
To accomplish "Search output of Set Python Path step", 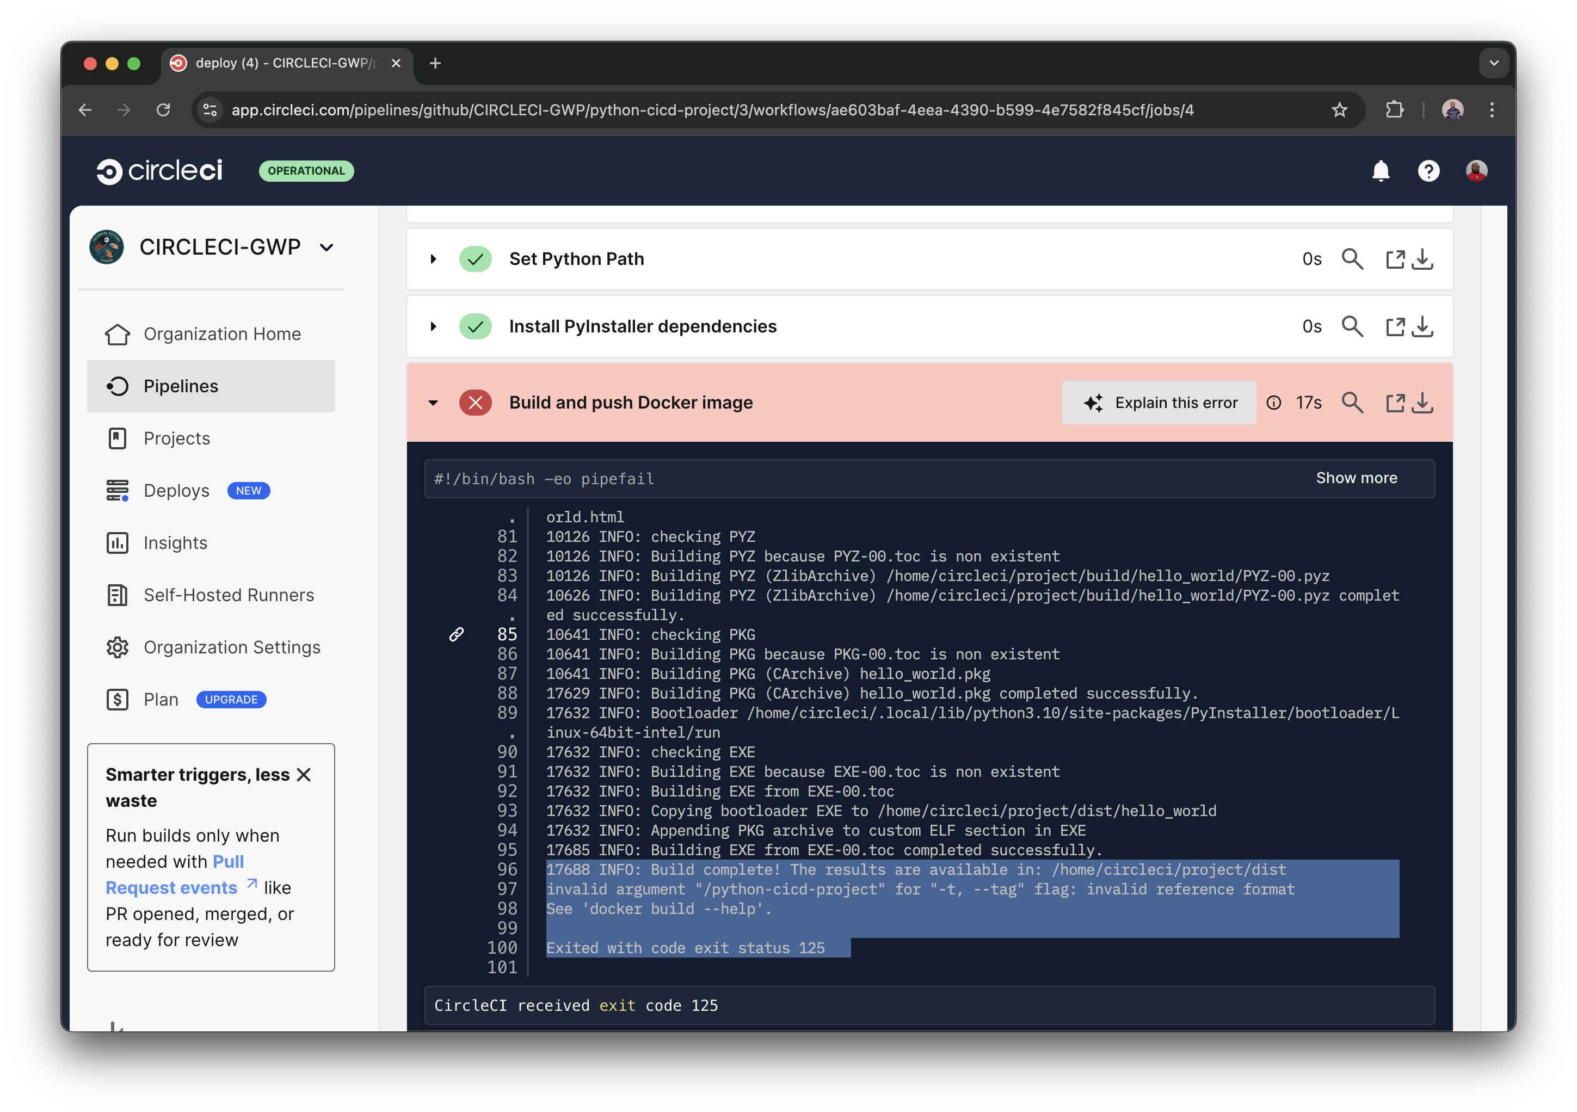I will (1352, 259).
